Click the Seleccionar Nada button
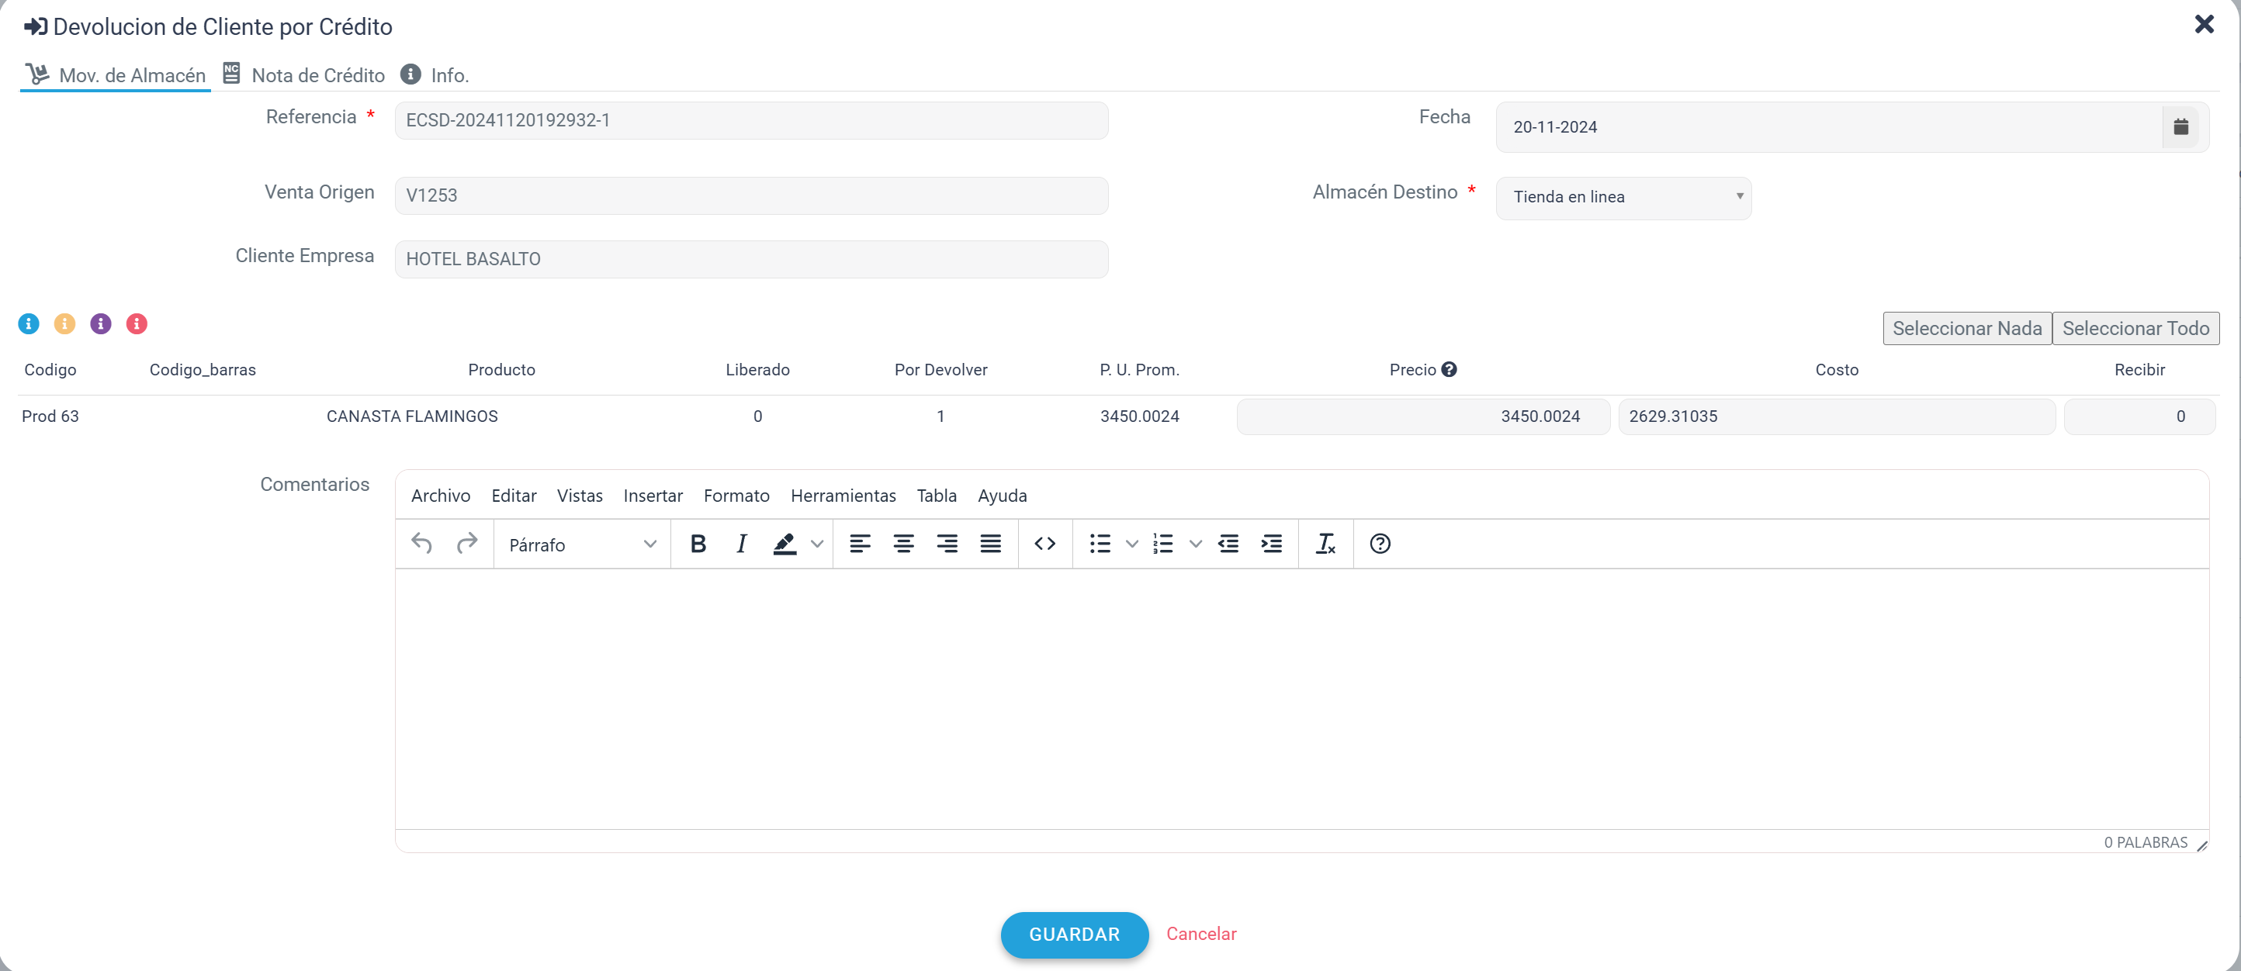 (1967, 329)
